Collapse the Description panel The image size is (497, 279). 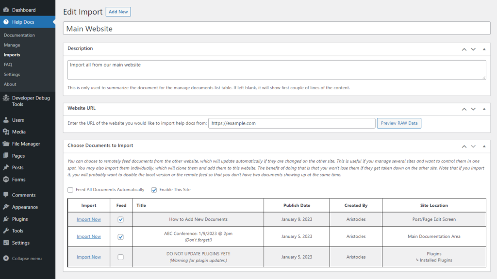pos(484,49)
